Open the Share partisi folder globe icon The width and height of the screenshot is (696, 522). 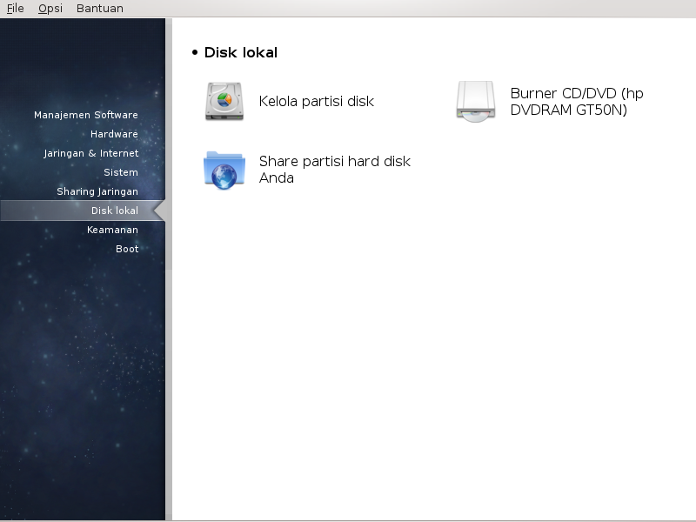click(x=224, y=170)
